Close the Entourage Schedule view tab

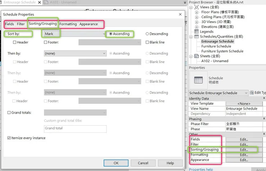(39, 3)
